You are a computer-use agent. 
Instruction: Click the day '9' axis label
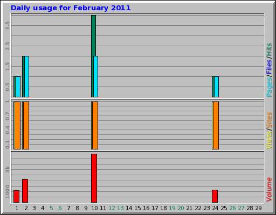[x=86, y=208]
